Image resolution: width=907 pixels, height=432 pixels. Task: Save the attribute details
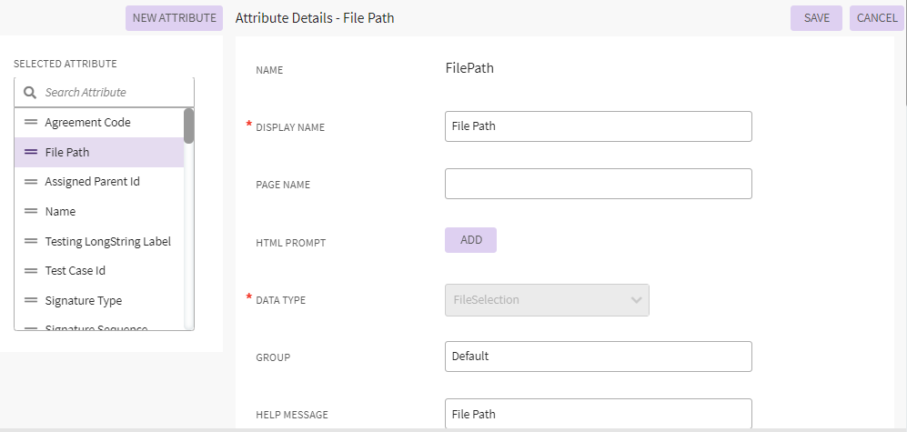coord(816,18)
